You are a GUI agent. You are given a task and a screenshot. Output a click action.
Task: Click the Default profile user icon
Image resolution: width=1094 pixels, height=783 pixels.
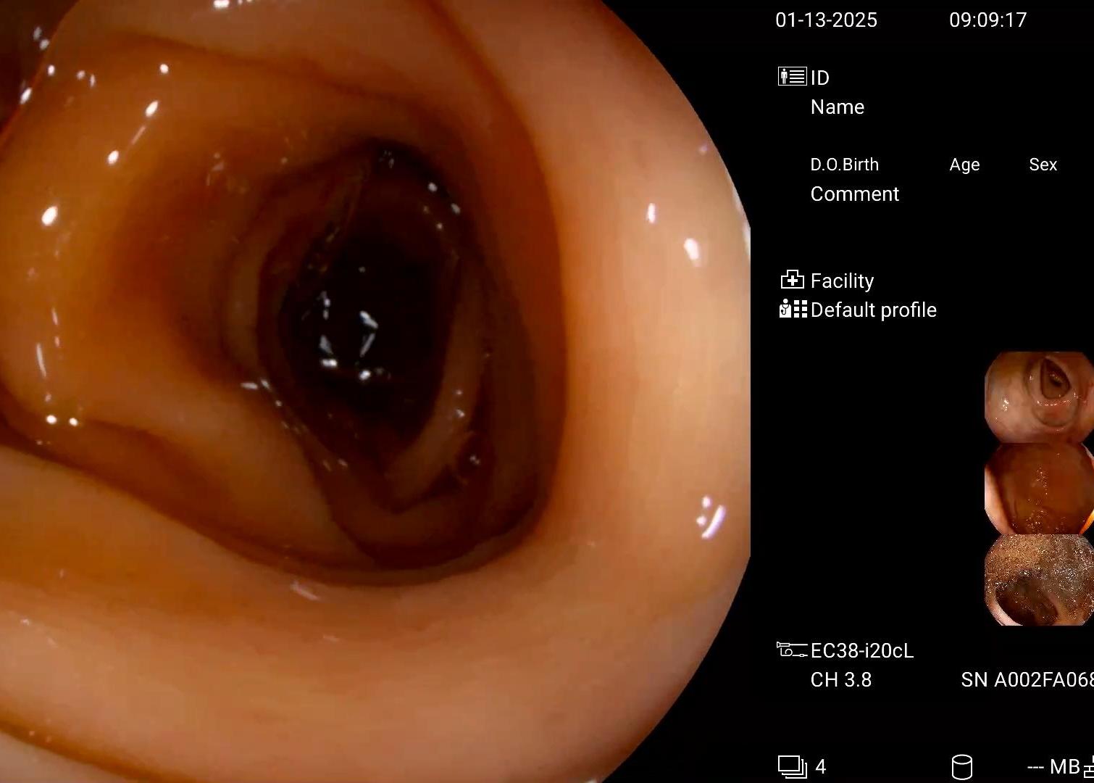[793, 310]
